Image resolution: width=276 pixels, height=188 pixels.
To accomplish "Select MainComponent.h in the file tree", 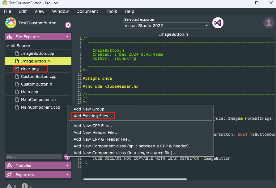I will click(38, 100).
